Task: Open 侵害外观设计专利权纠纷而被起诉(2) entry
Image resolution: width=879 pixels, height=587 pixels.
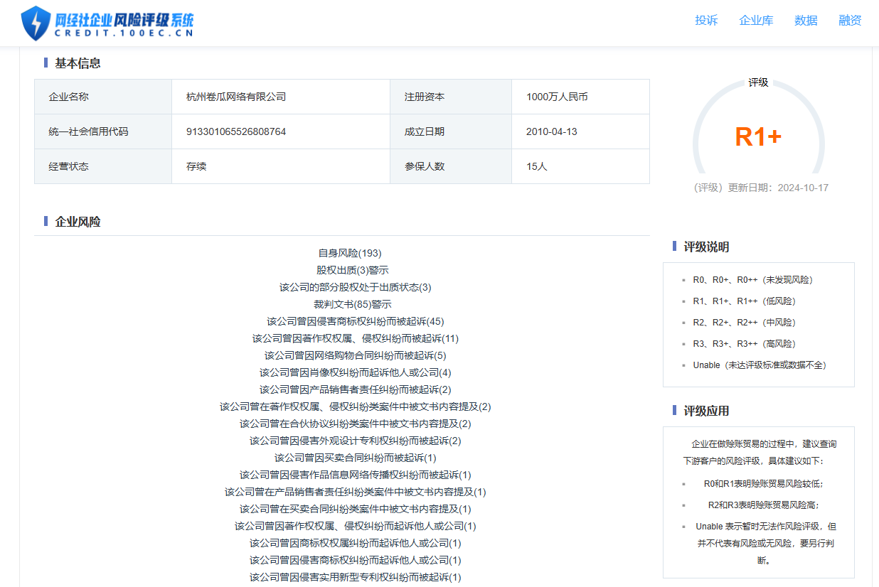Action: coord(355,441)
